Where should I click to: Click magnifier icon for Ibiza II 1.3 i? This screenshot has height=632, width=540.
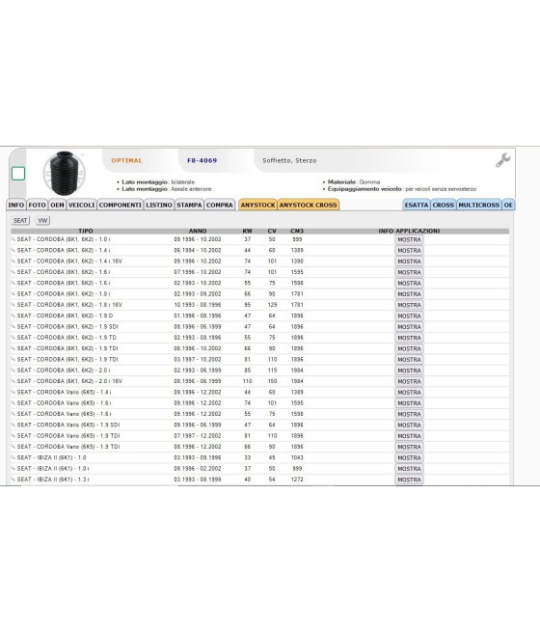pos(13,480)
